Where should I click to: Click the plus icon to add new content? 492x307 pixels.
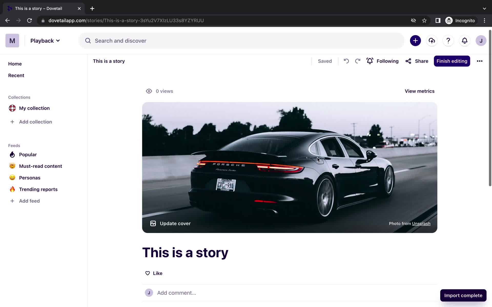(x=415, y=40)
